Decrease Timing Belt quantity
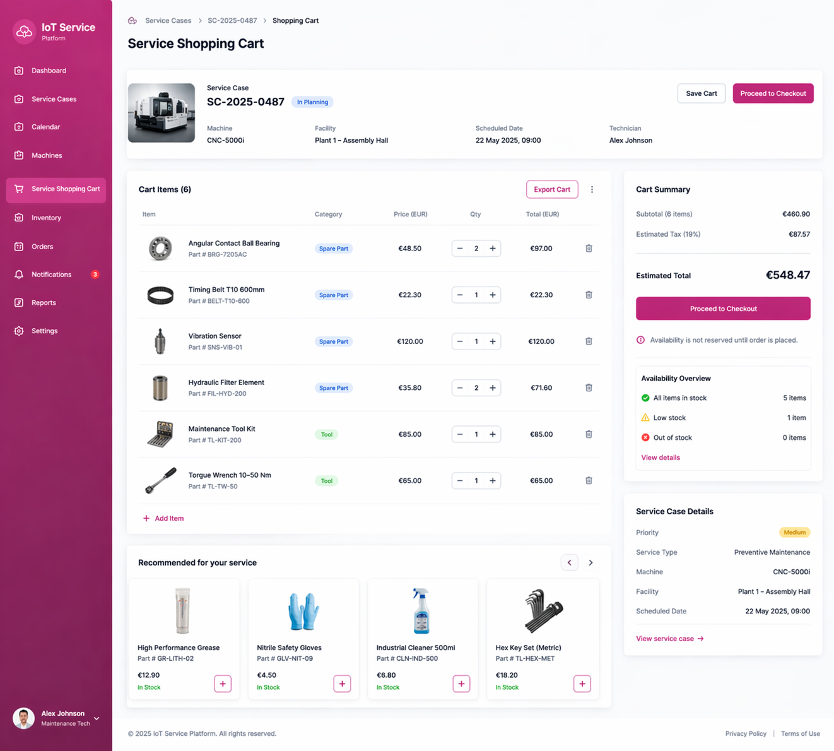Image resolution: width=834 pixels, height=751 pixels. pyautogui.click(x=460, y=295)
